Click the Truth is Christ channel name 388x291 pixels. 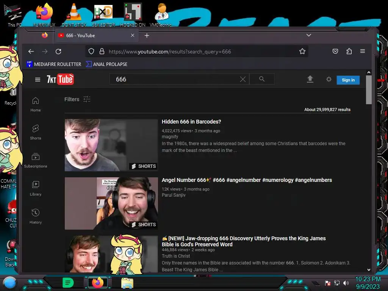point(176,256)
